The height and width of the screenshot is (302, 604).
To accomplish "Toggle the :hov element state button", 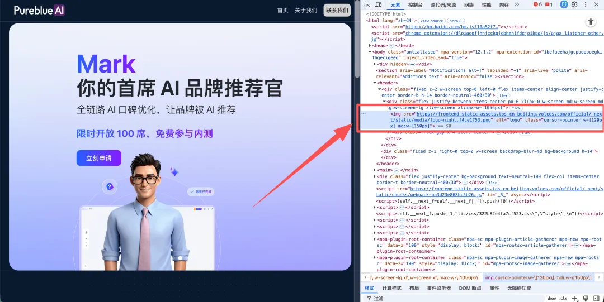I will coord(552,299).
